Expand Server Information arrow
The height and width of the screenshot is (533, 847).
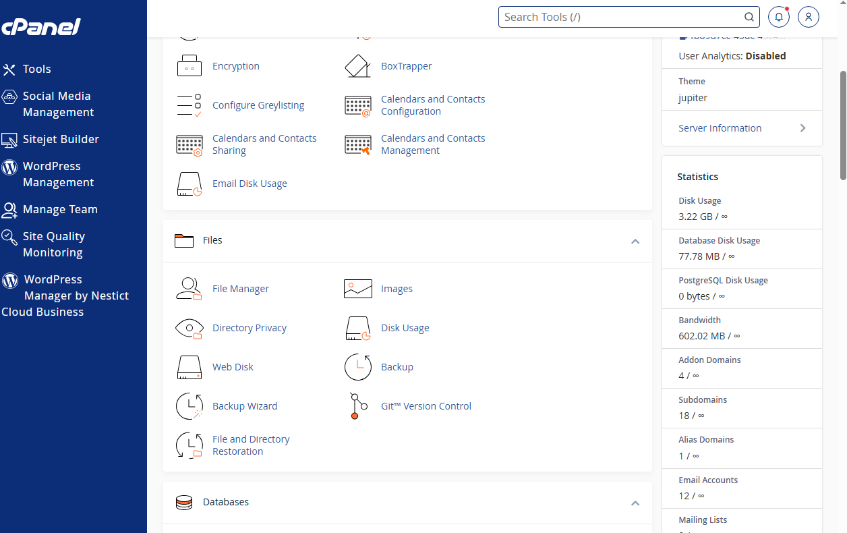point(802,128)
